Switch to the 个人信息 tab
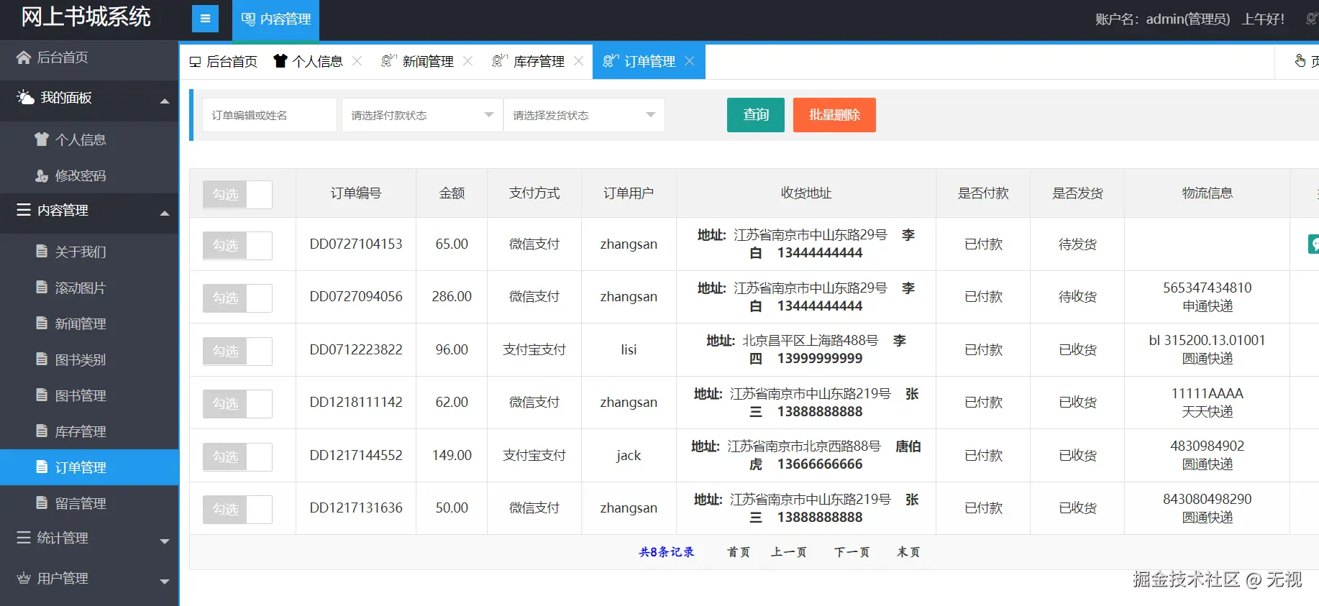 point(317,62)
